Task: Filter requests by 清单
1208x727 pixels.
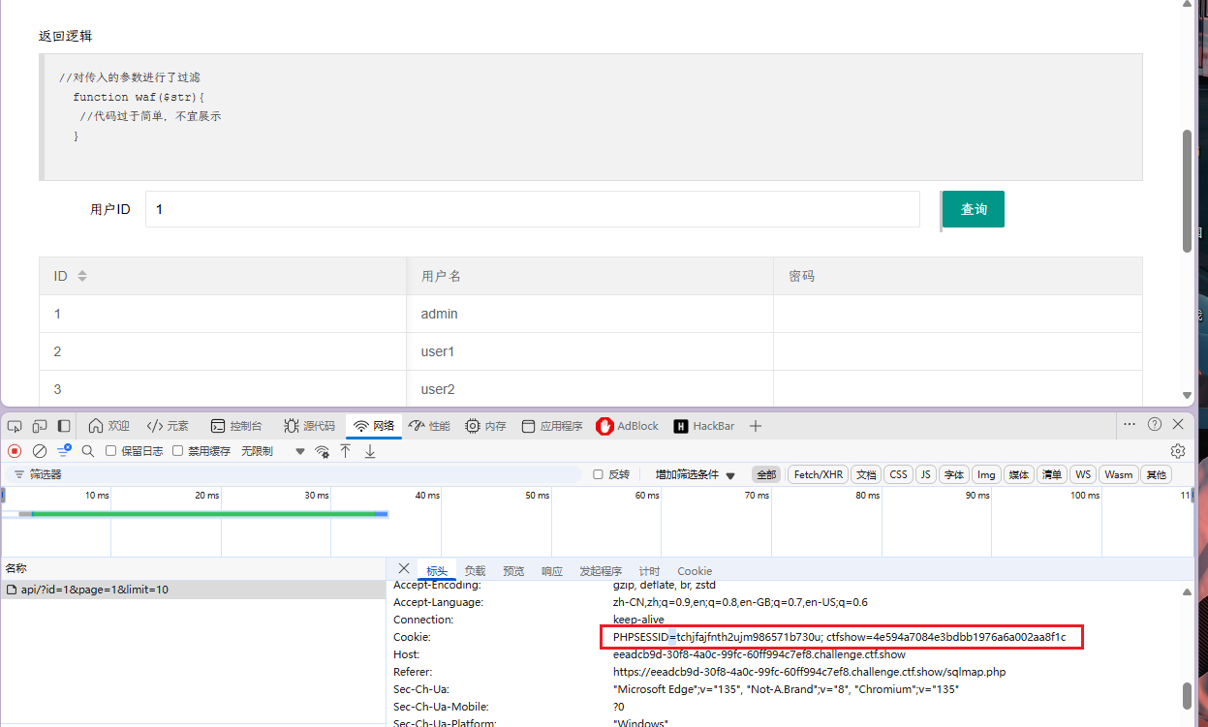Action: click(x=1051, y=474)
